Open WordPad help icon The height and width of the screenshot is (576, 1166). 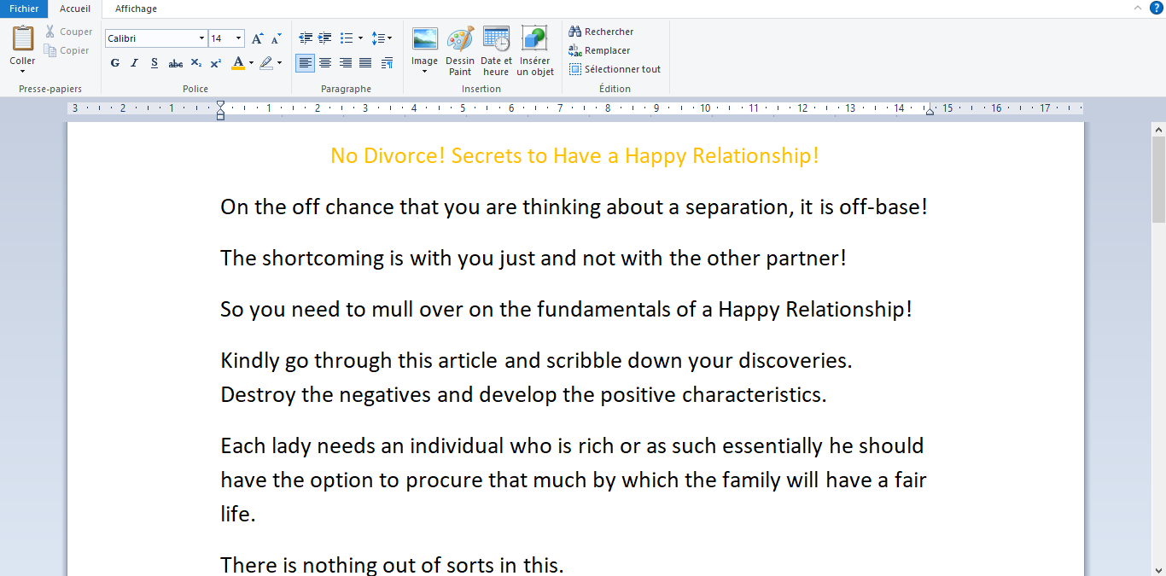1156,8
